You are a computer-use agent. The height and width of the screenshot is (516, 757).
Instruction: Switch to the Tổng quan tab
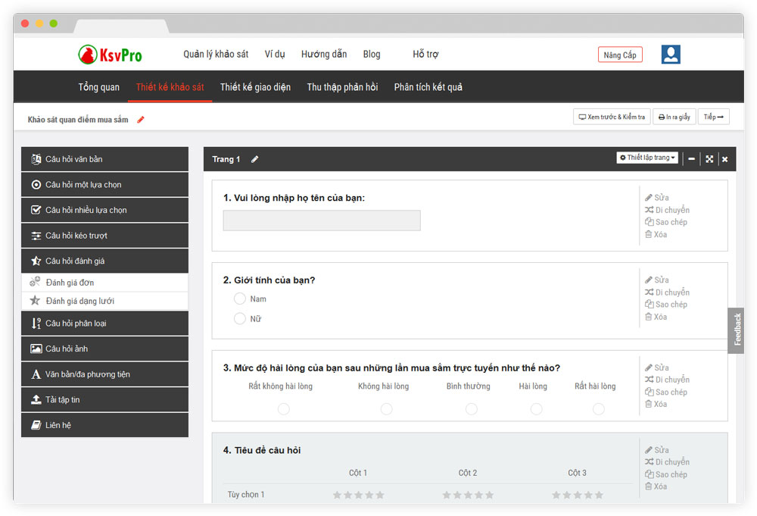[x=99, y=87]
